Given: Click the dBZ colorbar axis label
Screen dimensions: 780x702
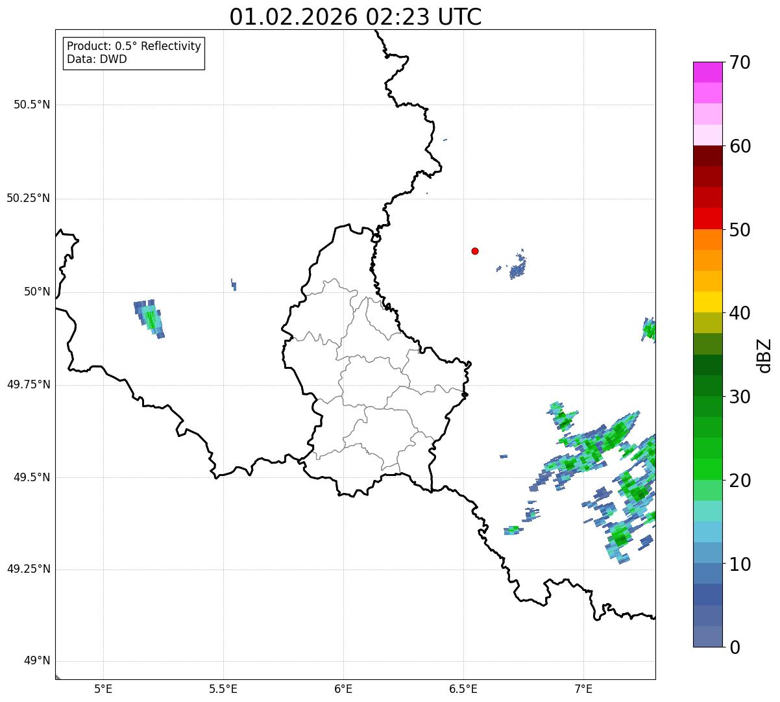Looking at the screenshot, I should point(764,355).
